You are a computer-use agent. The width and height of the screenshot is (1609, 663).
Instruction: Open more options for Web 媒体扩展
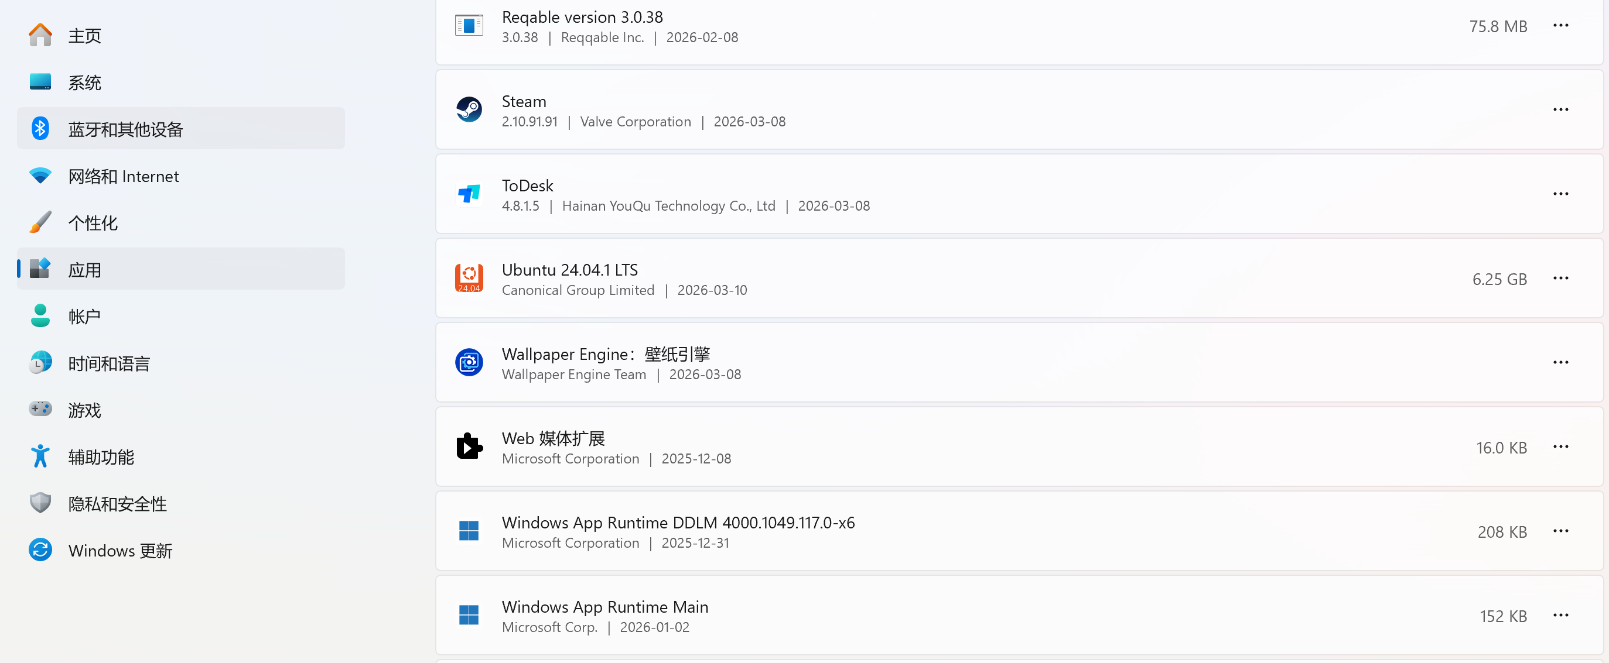[1560, 447]
